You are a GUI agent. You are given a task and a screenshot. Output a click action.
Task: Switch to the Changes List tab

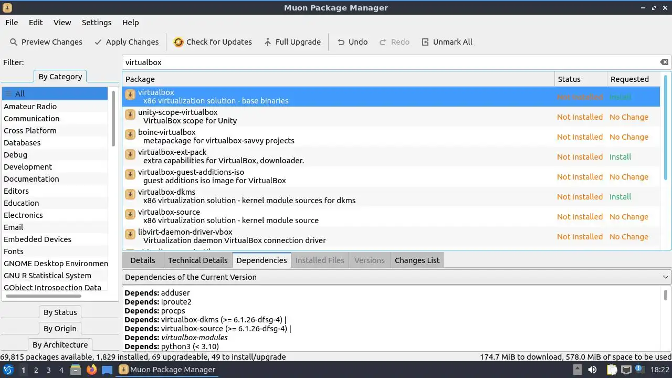click(417, 260)
